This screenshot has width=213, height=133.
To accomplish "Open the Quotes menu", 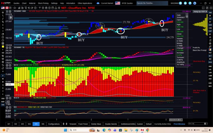I will (x=16, y=3).
